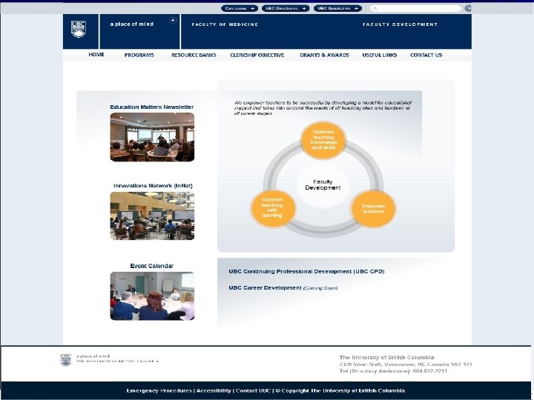534x400 pixels.
Task: Open the Contact Us menu
Action: [x=426, y=55]
